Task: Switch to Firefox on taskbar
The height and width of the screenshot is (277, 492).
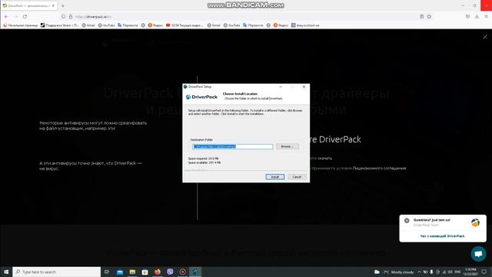Action: pos(158,272)
